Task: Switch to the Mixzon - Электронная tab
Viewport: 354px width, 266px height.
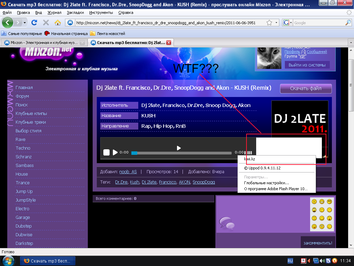Action: pyautogui.click(x=44, y=43)
